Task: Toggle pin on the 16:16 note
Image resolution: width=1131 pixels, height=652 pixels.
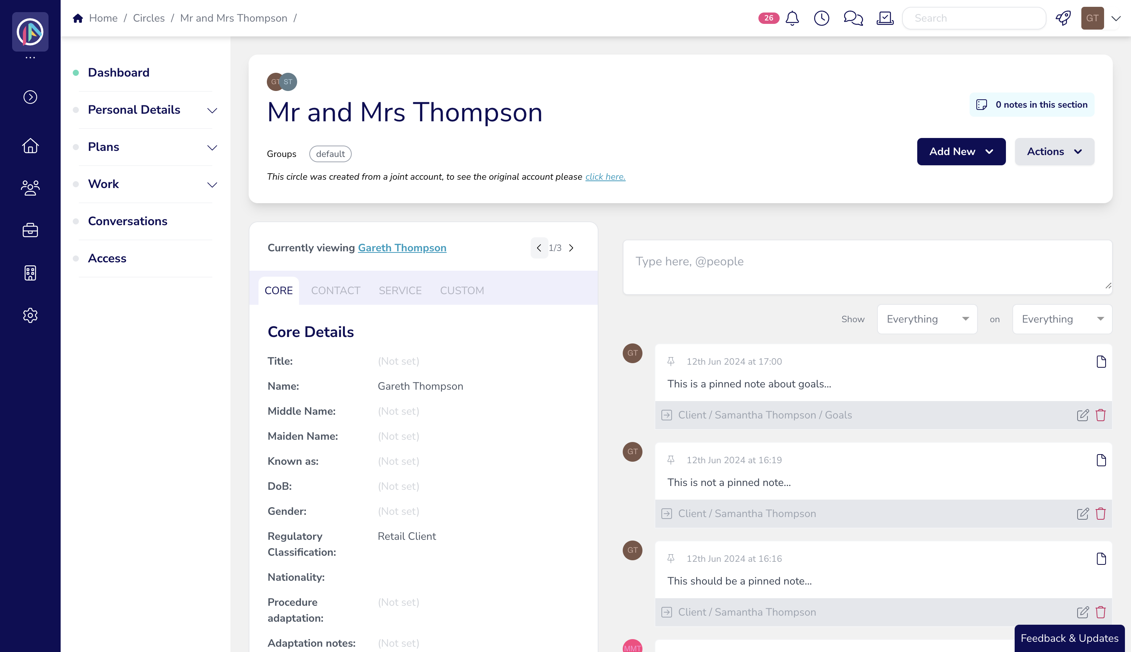Action: (671, 558)
